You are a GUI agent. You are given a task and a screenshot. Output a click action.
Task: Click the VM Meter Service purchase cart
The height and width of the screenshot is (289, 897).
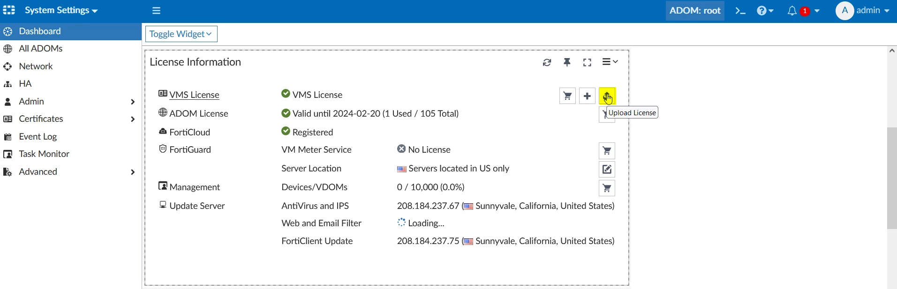(607, 151)
